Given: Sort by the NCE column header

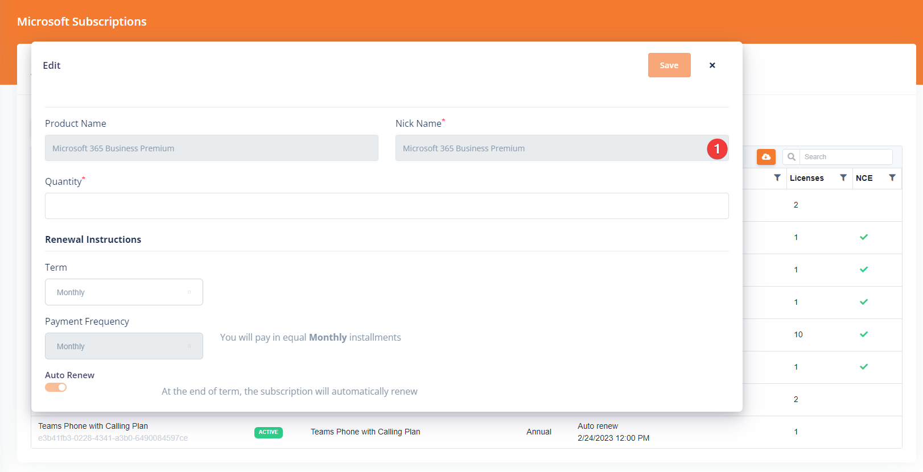Looking at the screenshot, I should 864,178.
